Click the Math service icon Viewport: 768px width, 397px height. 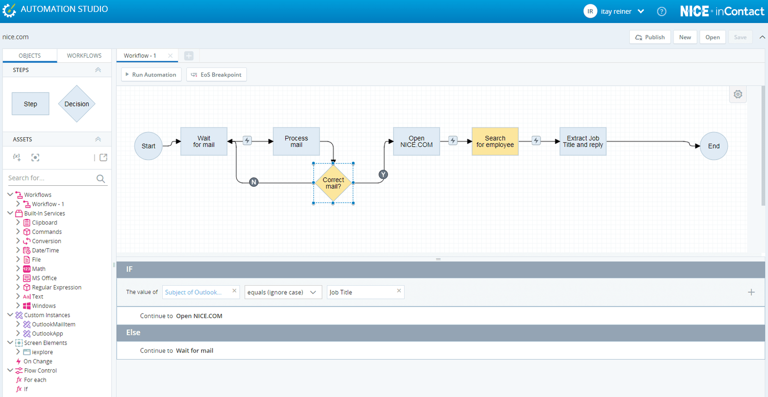tap(27, 269)
